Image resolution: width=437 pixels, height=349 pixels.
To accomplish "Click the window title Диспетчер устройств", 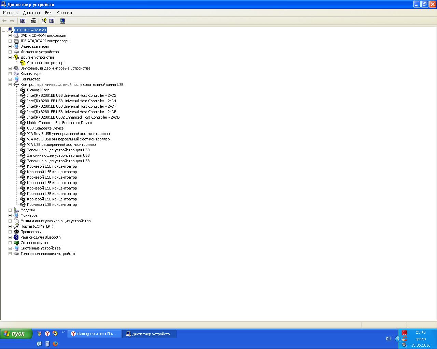I will pyautogui.click(x=31, y=4).
